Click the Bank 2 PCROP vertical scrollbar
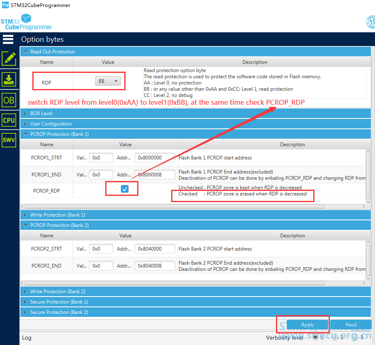This screenshot has width=375, height=345. 368,260
